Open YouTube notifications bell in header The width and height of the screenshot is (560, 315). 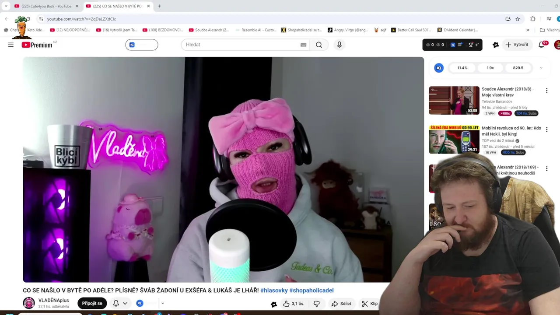point(542,45)
